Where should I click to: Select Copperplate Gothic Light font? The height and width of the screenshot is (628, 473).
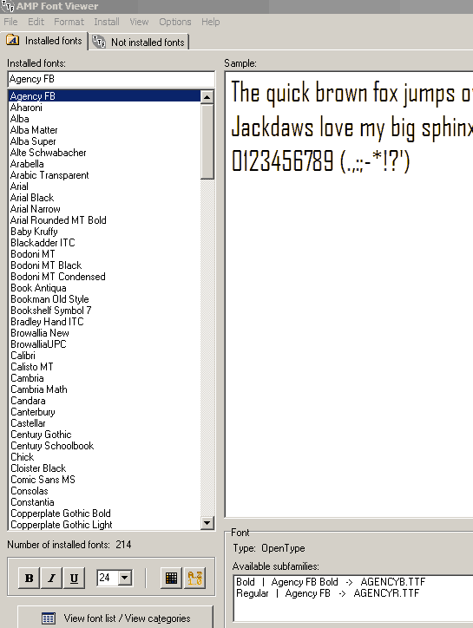[104, 524]
